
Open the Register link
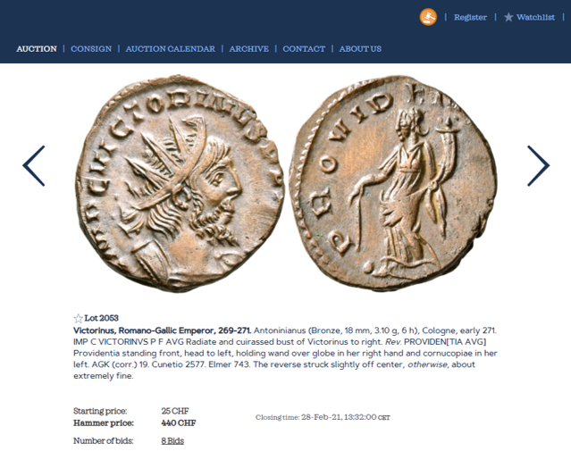pos(470,17)
